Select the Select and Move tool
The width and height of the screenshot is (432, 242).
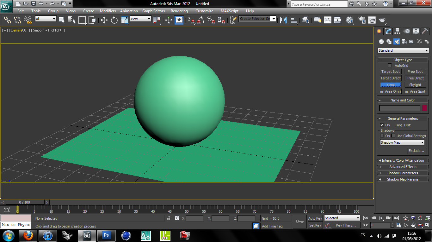[104, 20]
